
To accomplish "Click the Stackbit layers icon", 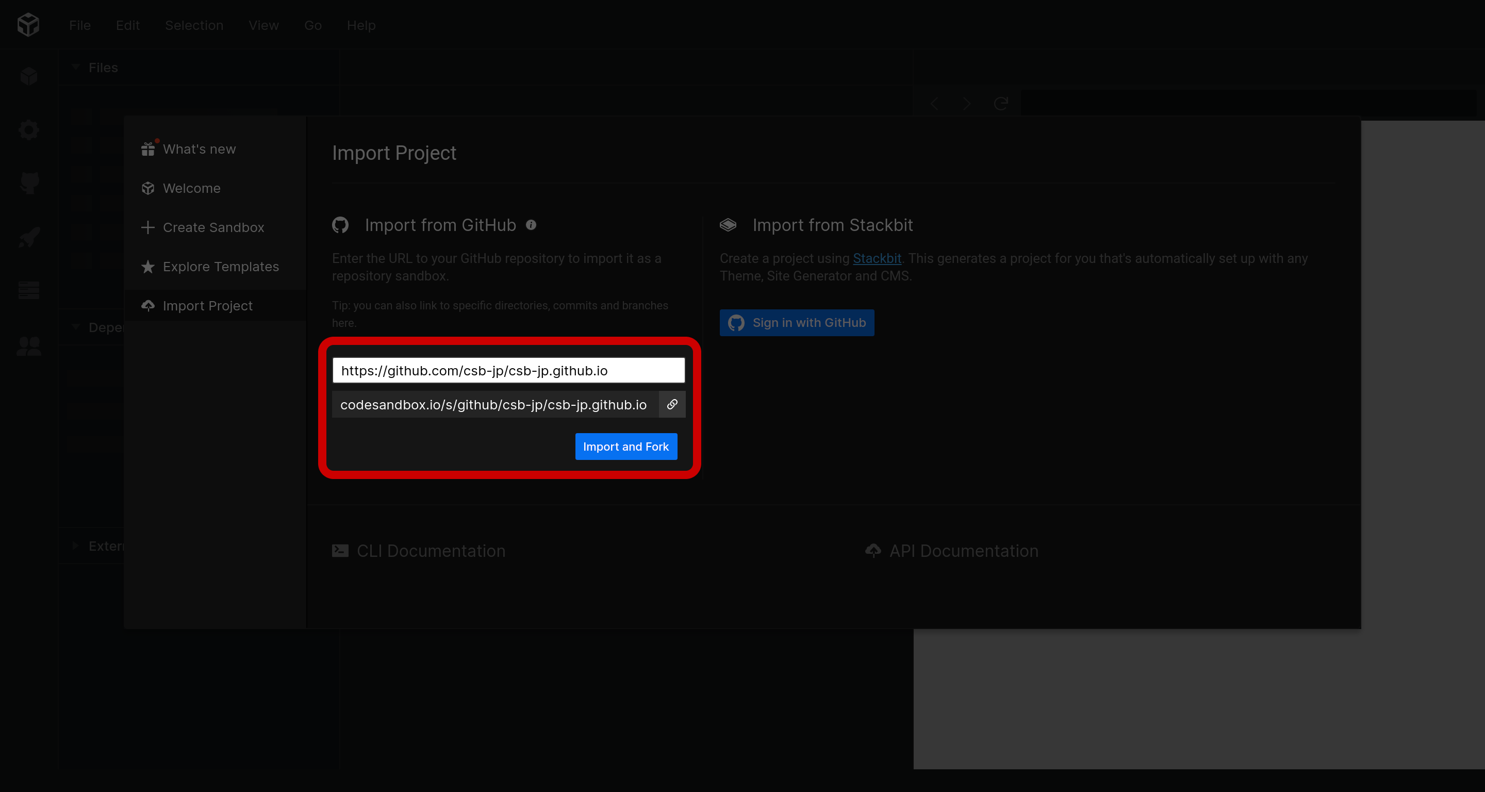I will [x=728, y=225].
